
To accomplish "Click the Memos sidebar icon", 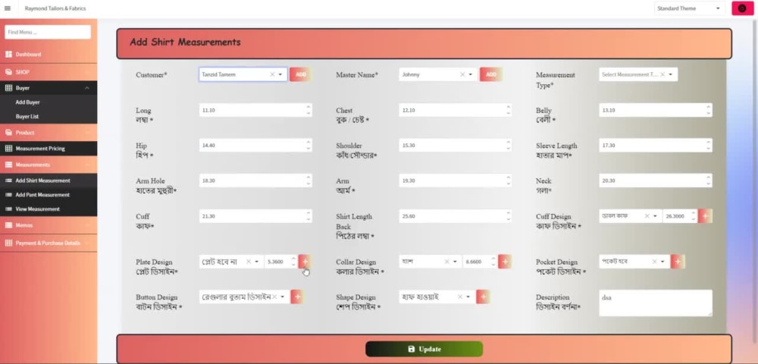I will coord(8,225).
